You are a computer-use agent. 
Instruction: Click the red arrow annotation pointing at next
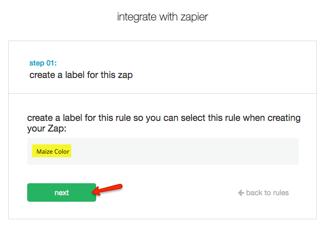(x=109, y=188)
